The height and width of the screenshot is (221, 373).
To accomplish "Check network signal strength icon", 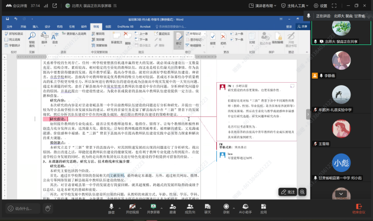I will [x=46, y=6].
